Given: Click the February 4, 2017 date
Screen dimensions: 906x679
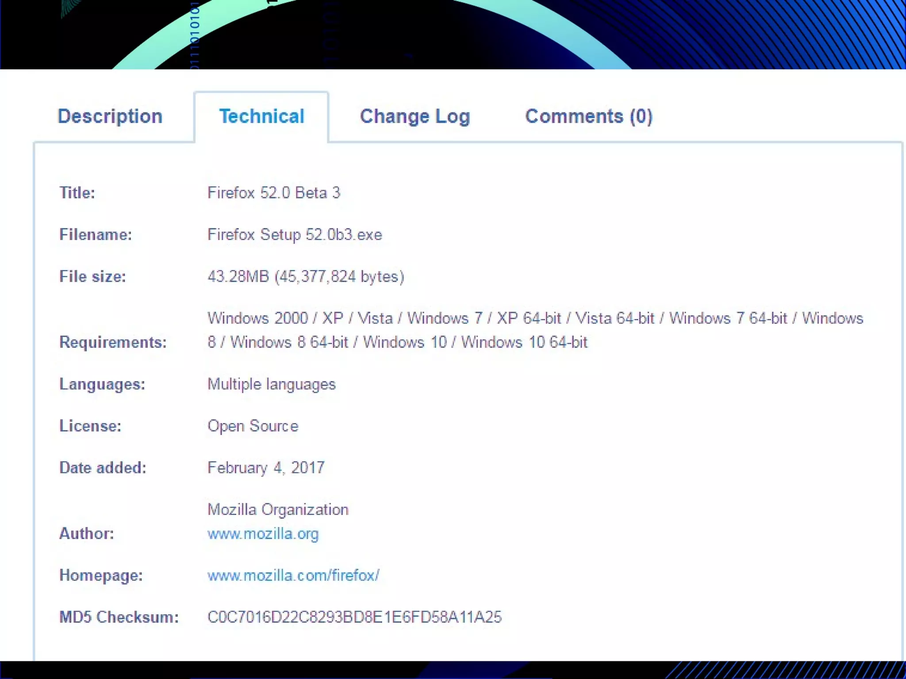Looking at the screenshot, I should click(x=266, y=468).
